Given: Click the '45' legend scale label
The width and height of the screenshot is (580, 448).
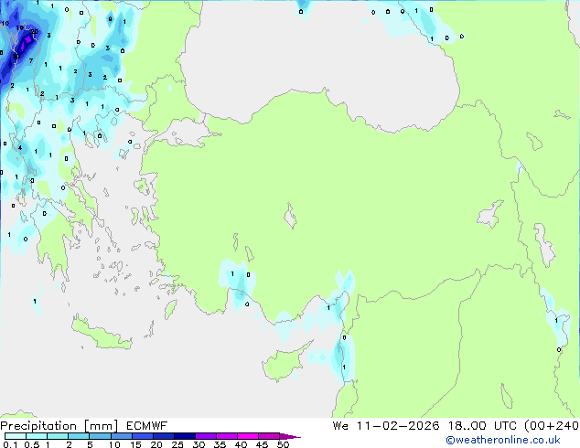Looking at the screenshot, I should (262, 444).
